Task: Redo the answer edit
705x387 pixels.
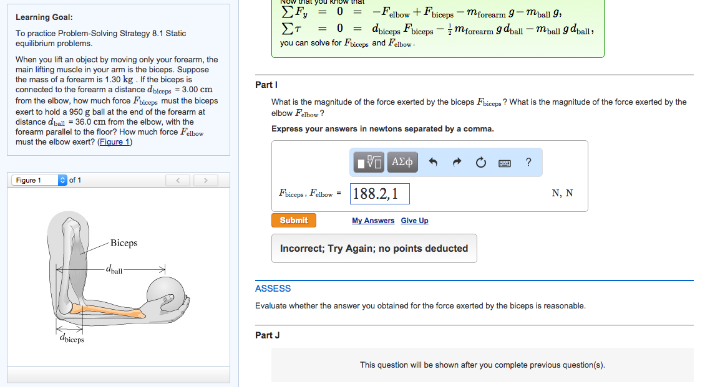Action: click(457, 162)
